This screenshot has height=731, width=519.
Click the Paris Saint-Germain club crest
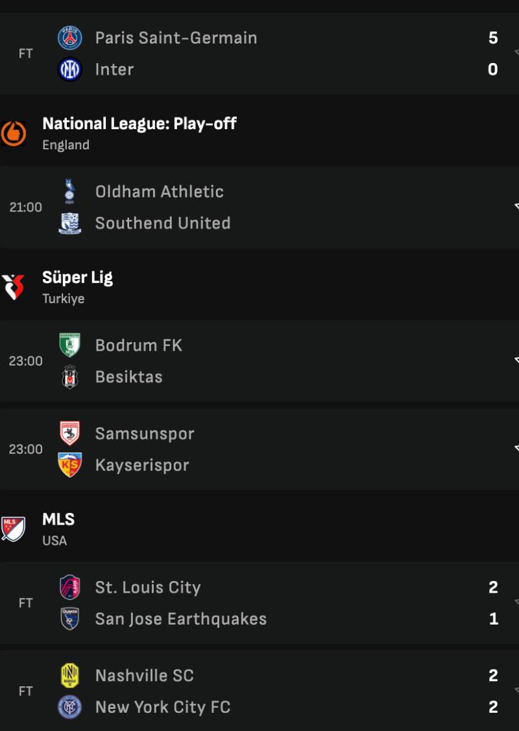pyautogui.click(x=70, y=38)
